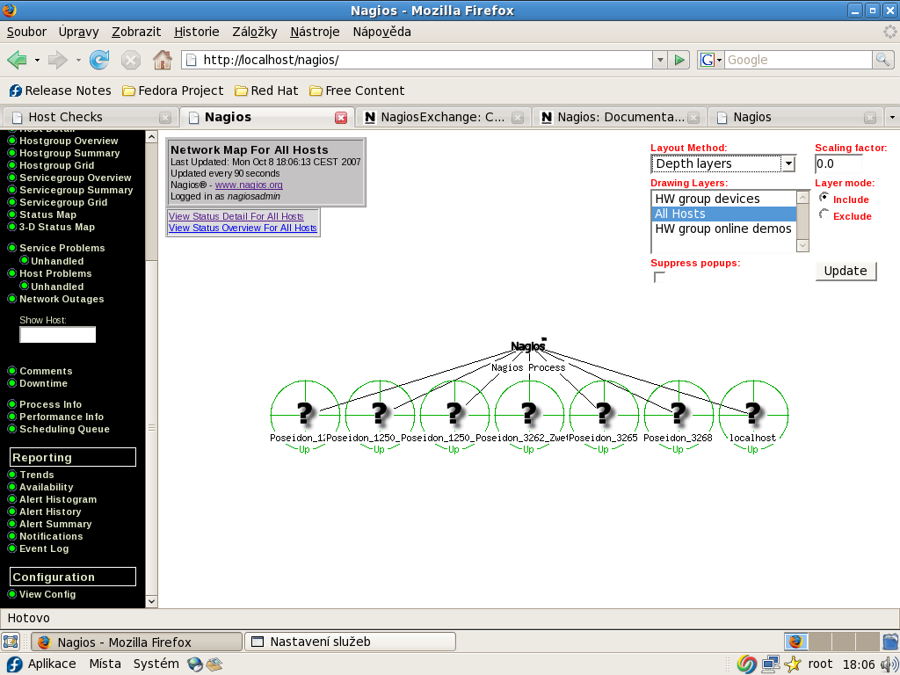This screenshot has height=675, width=900.
Task: Click the green bullet beside Status Map
Action: [11, 214]
